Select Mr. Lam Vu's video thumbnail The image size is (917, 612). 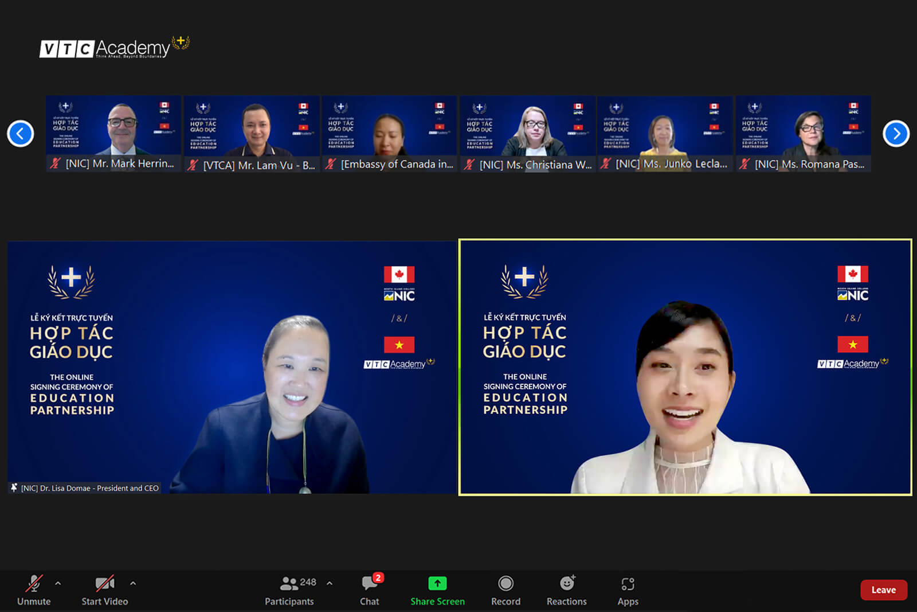252,127
